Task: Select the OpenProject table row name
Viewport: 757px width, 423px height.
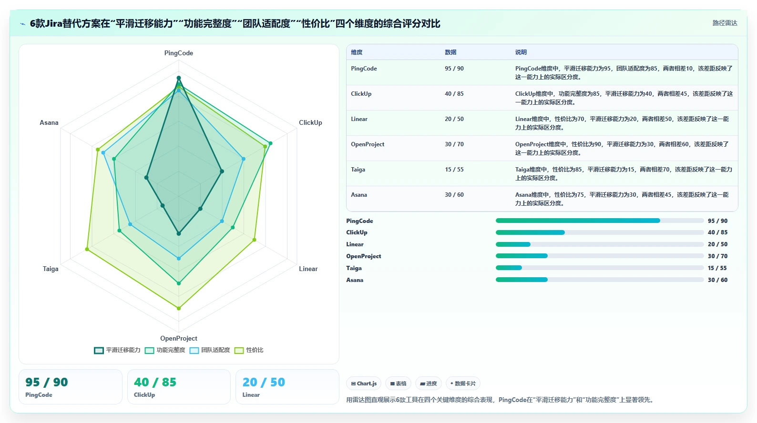Action: click(368, 144)
